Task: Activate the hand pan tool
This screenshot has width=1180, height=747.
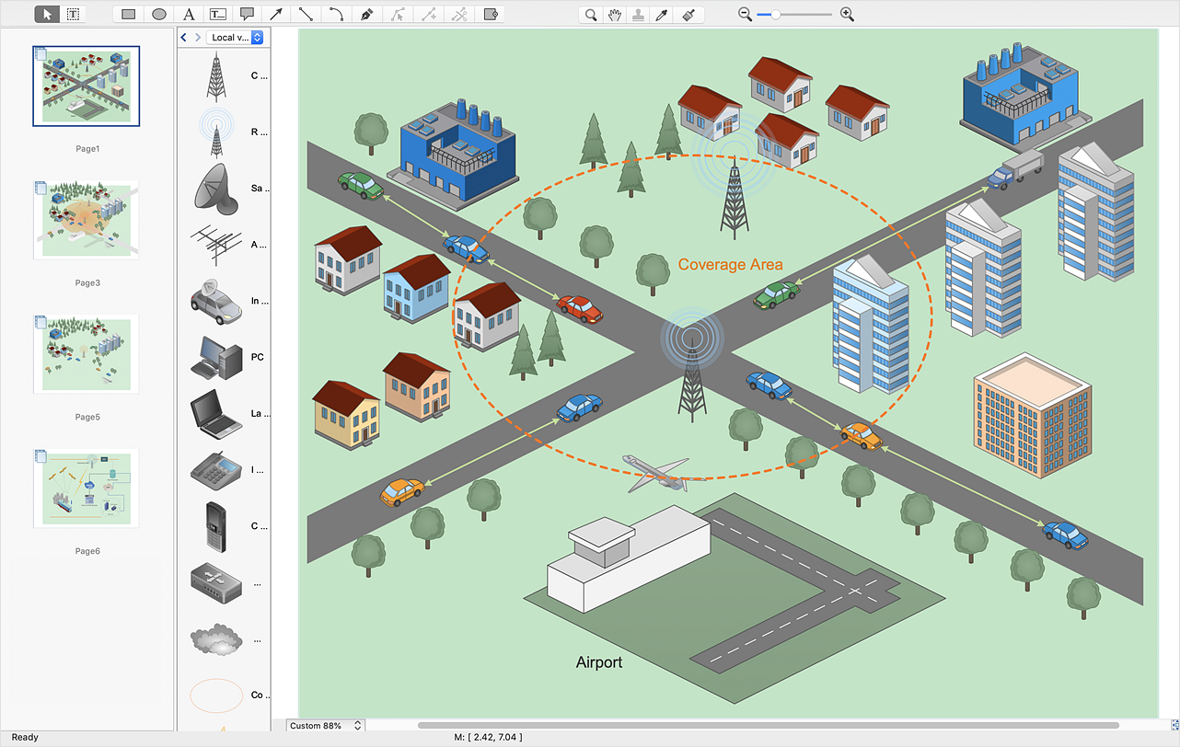Action: (x=614, y=15)
